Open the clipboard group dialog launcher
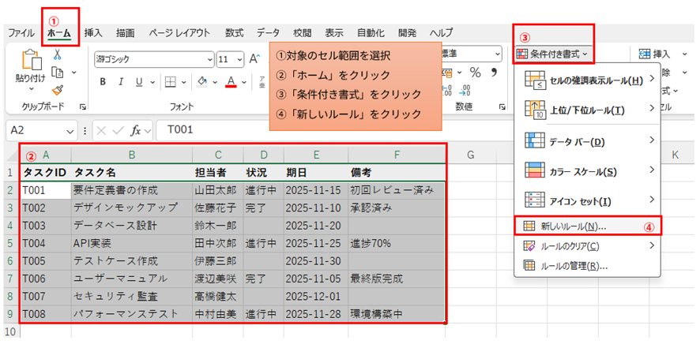Image resolution: width=700 pixels, height=344 pixels. tap(83, 107)
